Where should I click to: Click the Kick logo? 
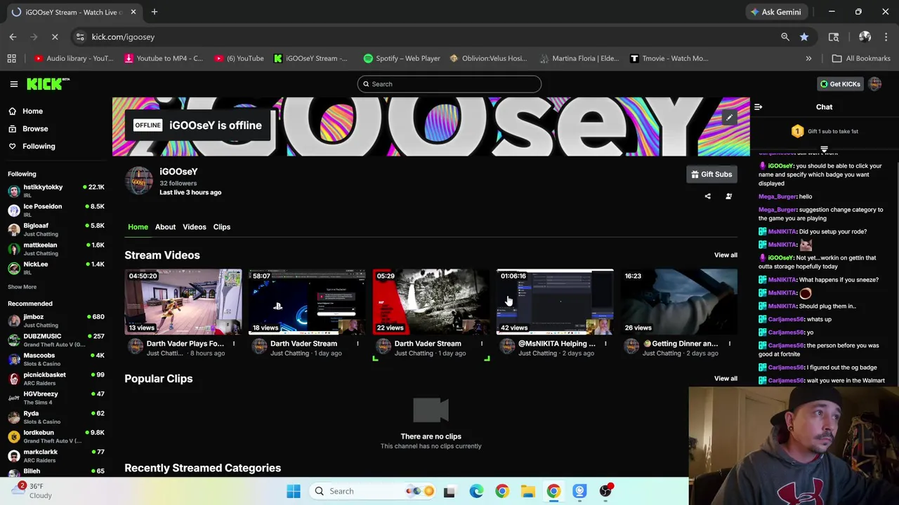click(x=48, y=84)
